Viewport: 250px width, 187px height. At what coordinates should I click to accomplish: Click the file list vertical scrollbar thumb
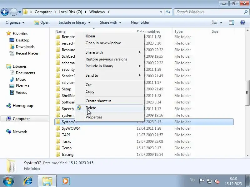tap(247, 93)
